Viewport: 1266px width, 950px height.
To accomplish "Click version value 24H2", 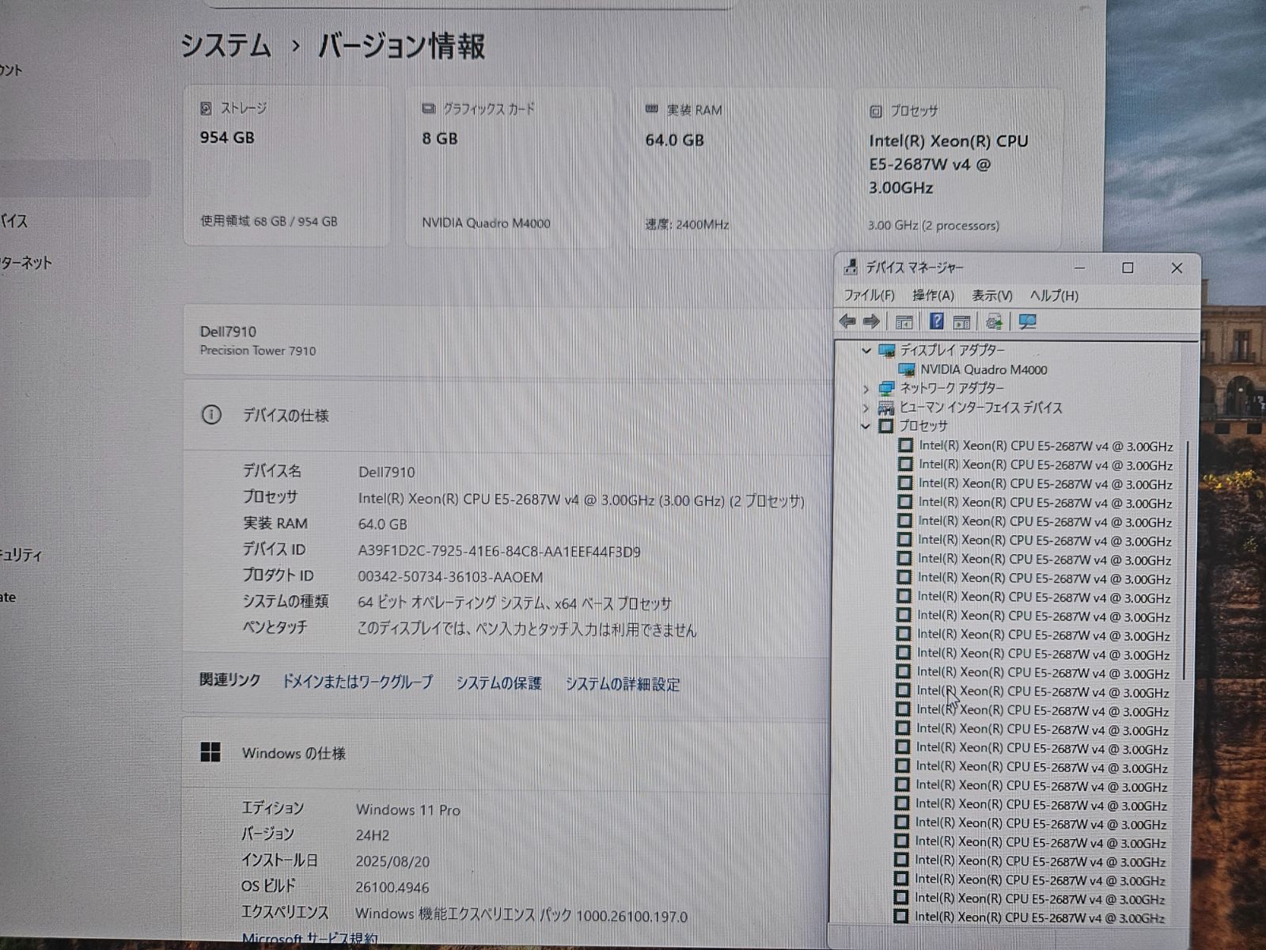I will pos(372,835).
